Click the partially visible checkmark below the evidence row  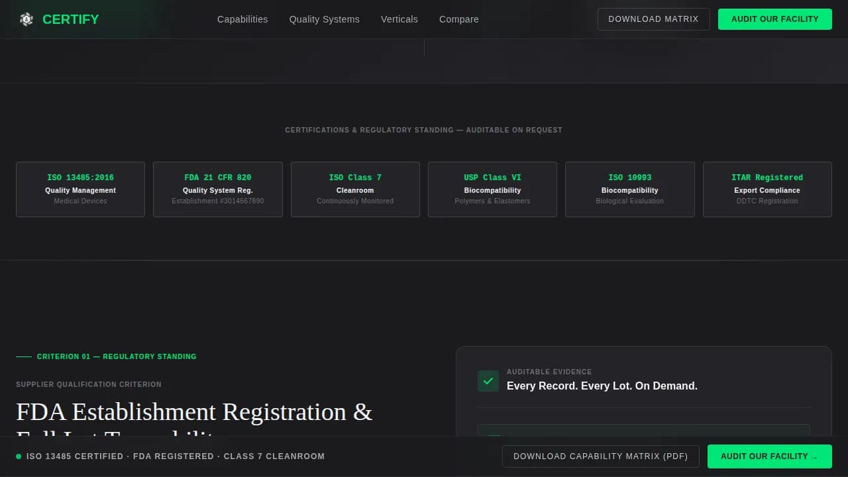493,437
